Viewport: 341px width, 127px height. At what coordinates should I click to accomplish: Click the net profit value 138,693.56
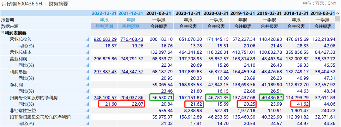[244, 85]
